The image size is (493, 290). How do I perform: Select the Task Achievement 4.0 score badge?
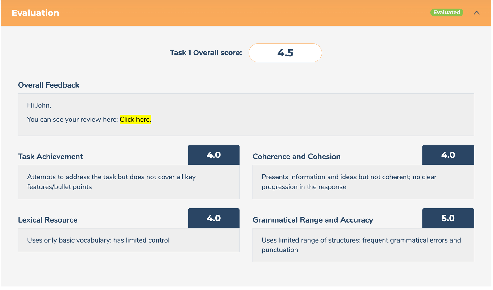coord(214,155)
